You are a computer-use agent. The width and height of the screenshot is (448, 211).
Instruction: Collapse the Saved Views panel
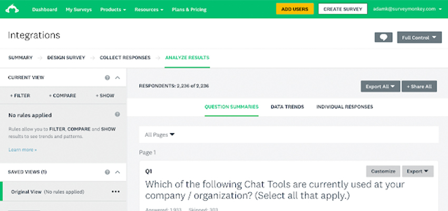tap(118, 172)
